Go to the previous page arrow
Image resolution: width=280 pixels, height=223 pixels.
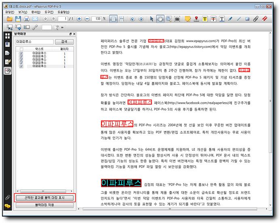(x=45, y=19)
